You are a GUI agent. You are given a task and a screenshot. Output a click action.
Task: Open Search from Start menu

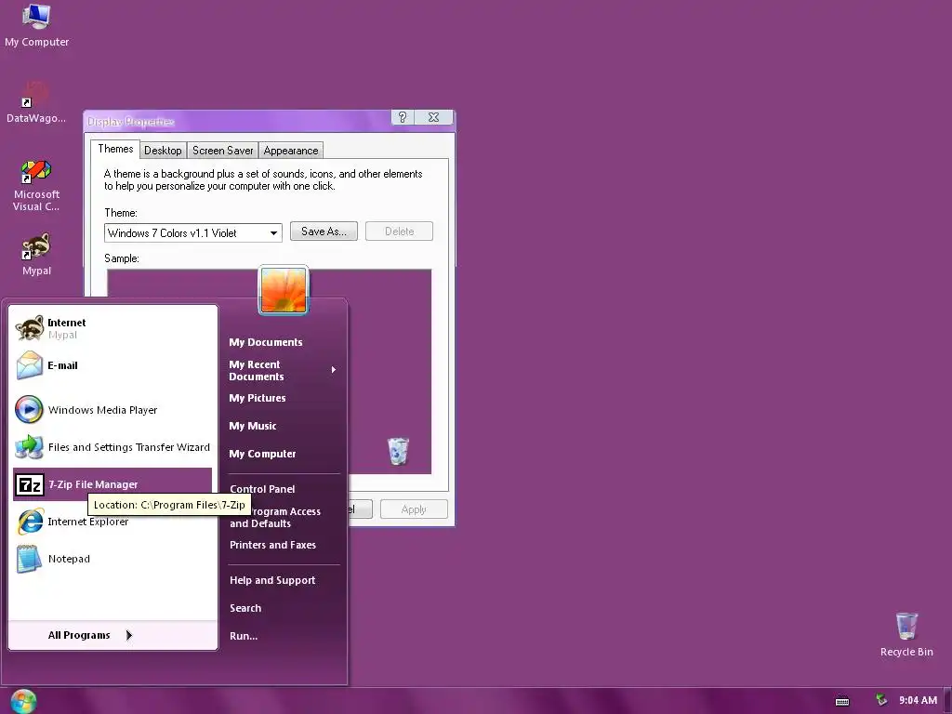(x=245, y=608)
